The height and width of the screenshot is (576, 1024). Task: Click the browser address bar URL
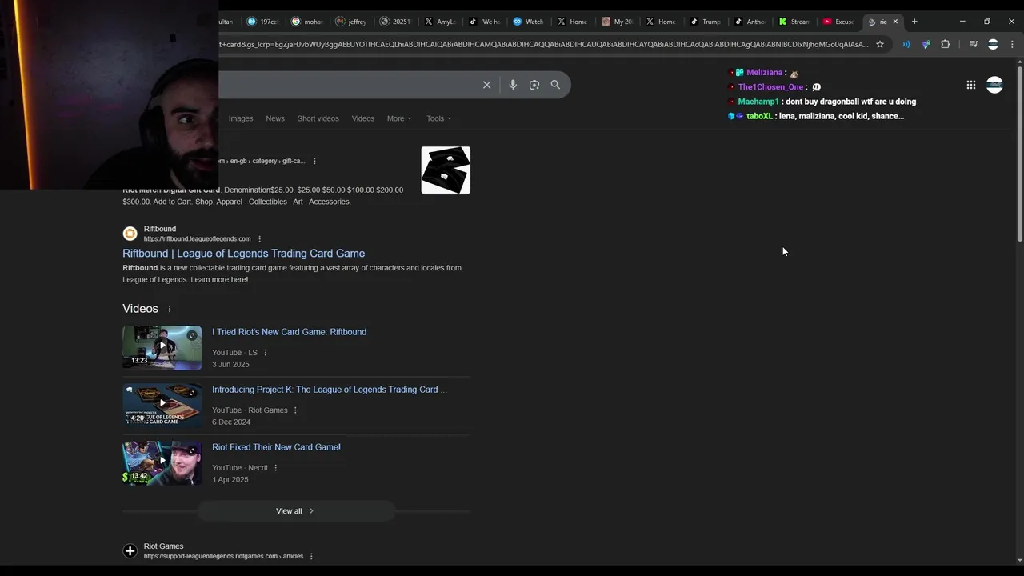pyautogui.click(x=544, y=44)
